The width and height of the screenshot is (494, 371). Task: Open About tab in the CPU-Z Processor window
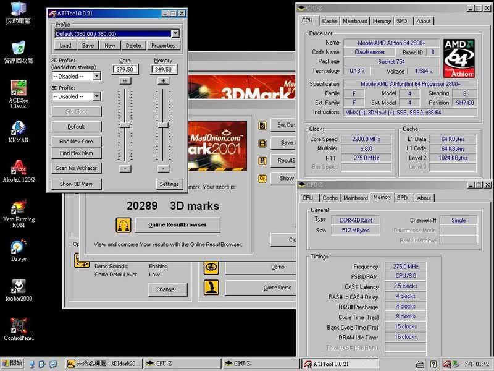(x=424, y=21)
